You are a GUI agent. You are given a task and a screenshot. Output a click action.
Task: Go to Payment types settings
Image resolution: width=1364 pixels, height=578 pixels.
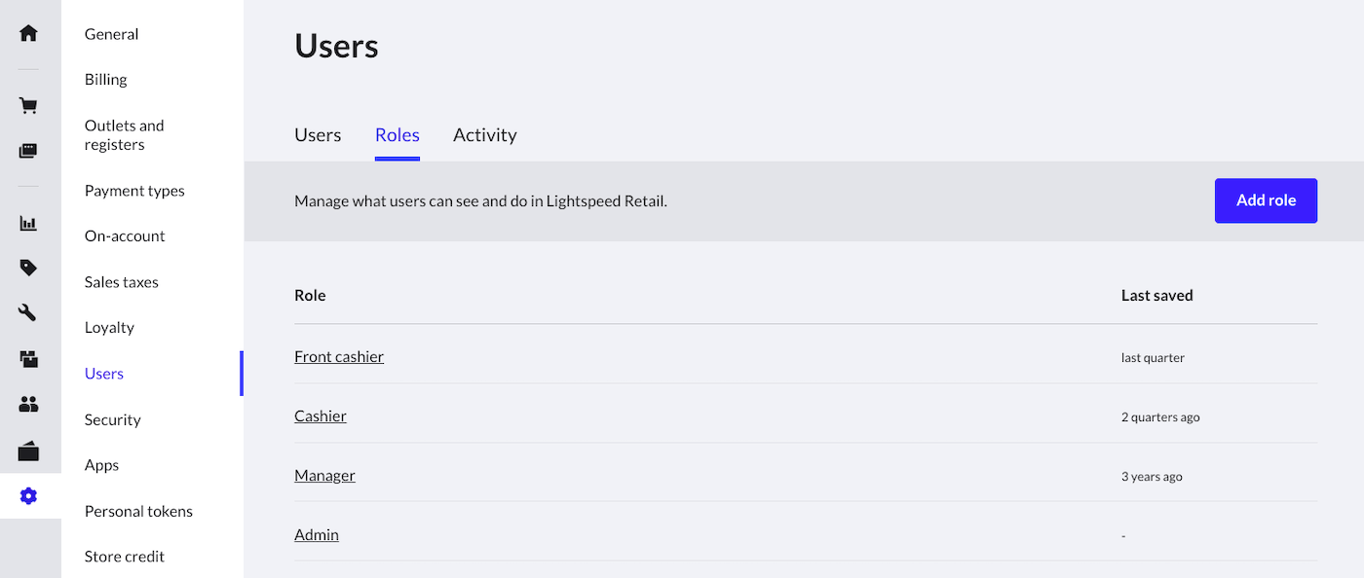pos(134,191)
